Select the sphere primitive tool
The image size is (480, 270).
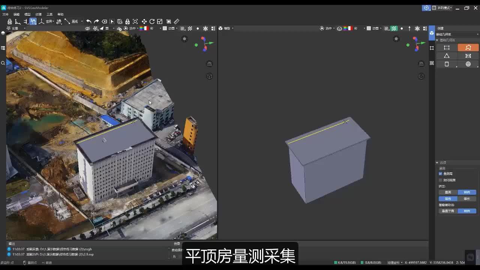tap(468, 64)
